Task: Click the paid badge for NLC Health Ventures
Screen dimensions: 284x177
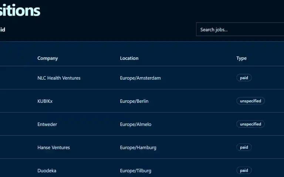Action: click(x=244, y=78)
